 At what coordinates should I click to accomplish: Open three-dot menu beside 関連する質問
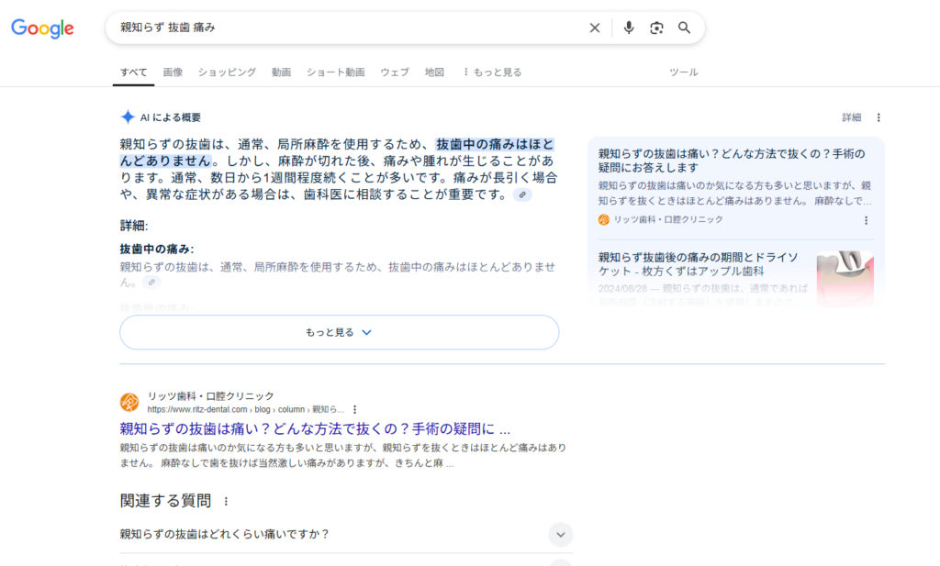coord(226,502)
